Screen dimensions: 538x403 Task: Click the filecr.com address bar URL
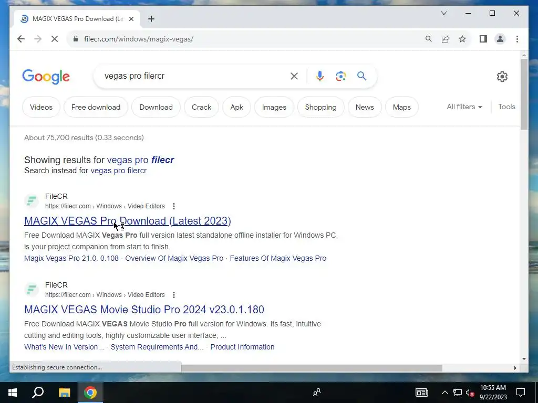tap(139, 39)
